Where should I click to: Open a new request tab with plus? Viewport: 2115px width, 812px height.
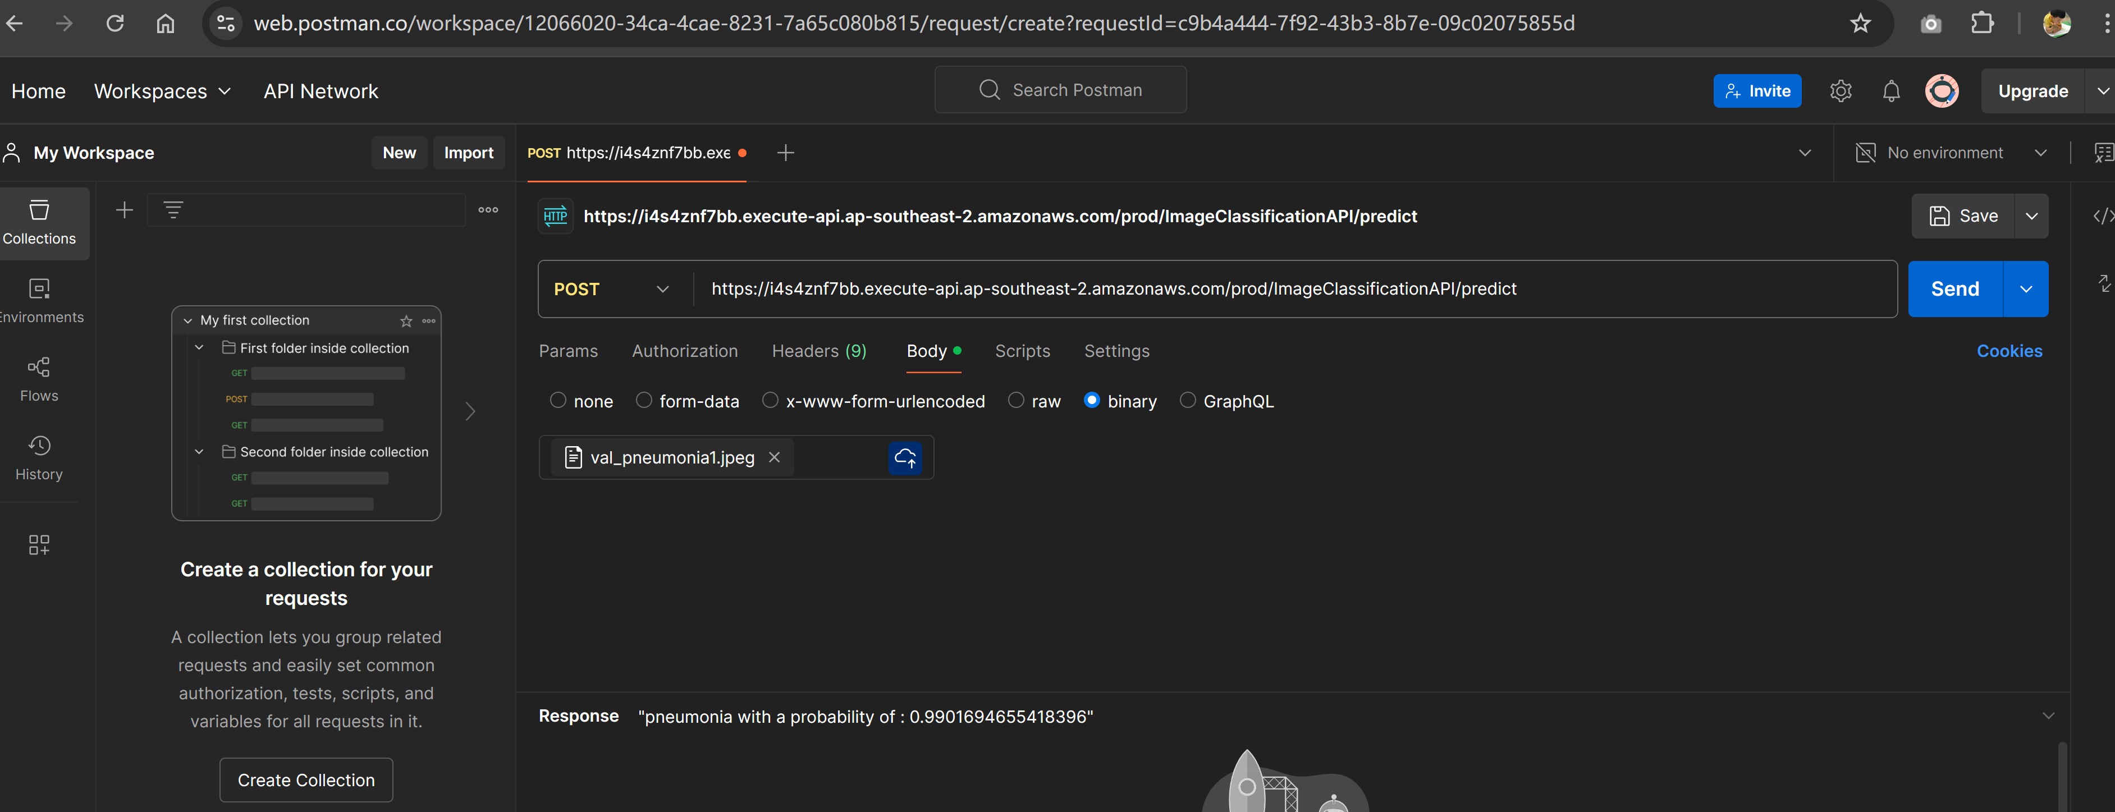point(785,153)
